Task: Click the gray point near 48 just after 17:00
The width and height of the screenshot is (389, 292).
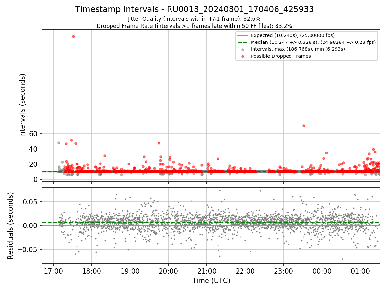Action: pyautogui.click(x=59, y=143)
